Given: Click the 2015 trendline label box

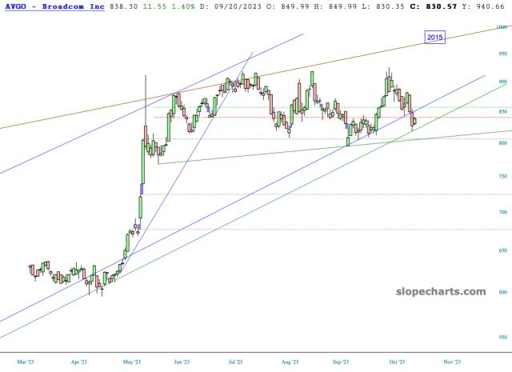Looking at the screenshot, I should tap(435, 37).
